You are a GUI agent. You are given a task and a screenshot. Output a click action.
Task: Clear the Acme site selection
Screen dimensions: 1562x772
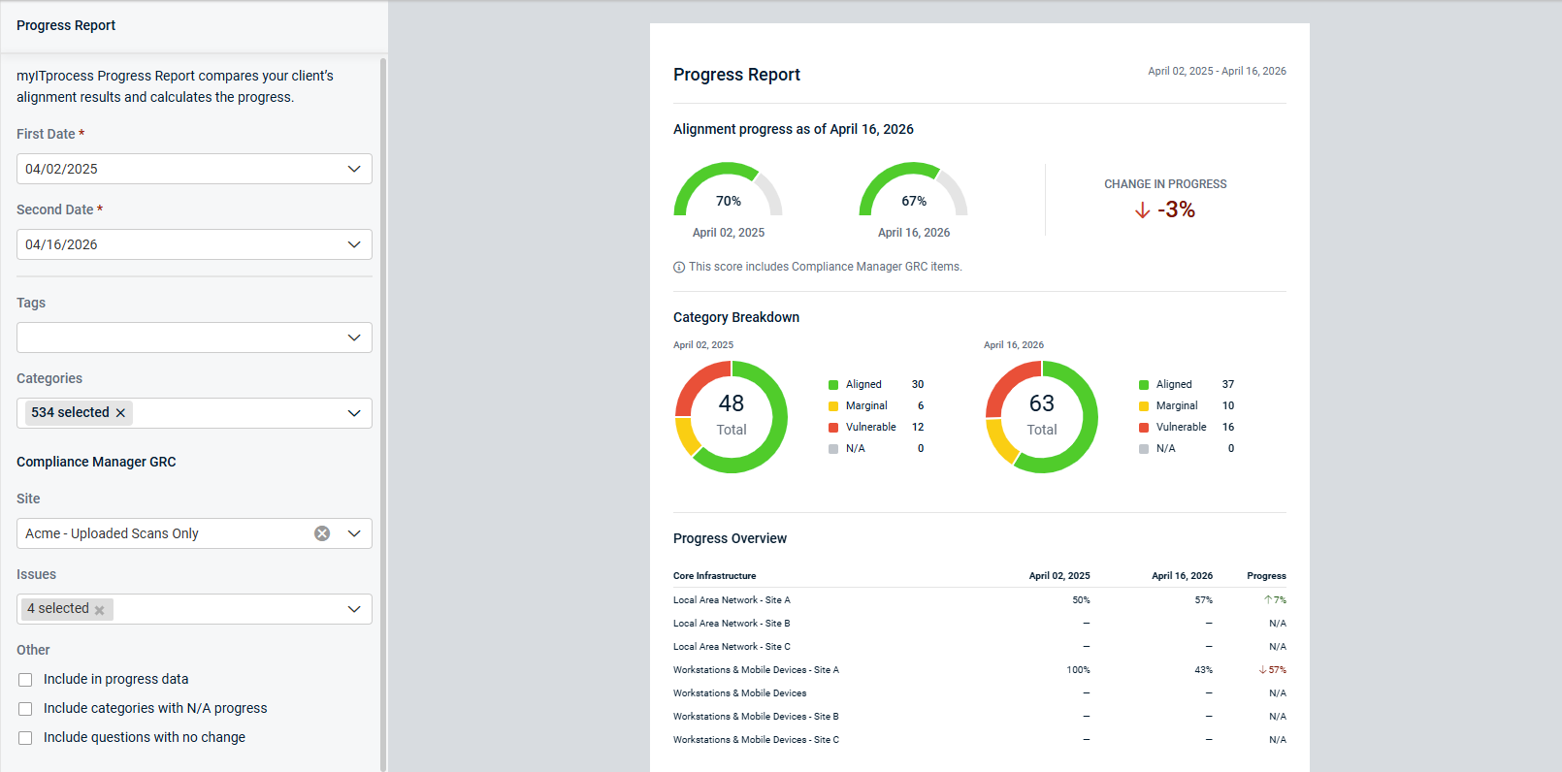(322, 533)
